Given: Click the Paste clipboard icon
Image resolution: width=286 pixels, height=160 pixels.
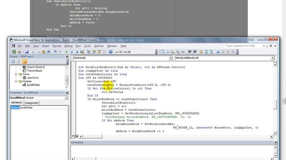Looking at the screenshot, I should [x=43, y=52].
